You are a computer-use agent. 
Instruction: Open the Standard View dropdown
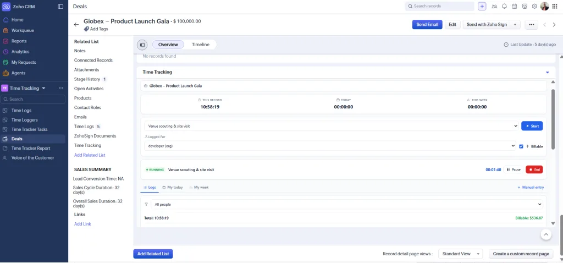(x=461, y=254)
